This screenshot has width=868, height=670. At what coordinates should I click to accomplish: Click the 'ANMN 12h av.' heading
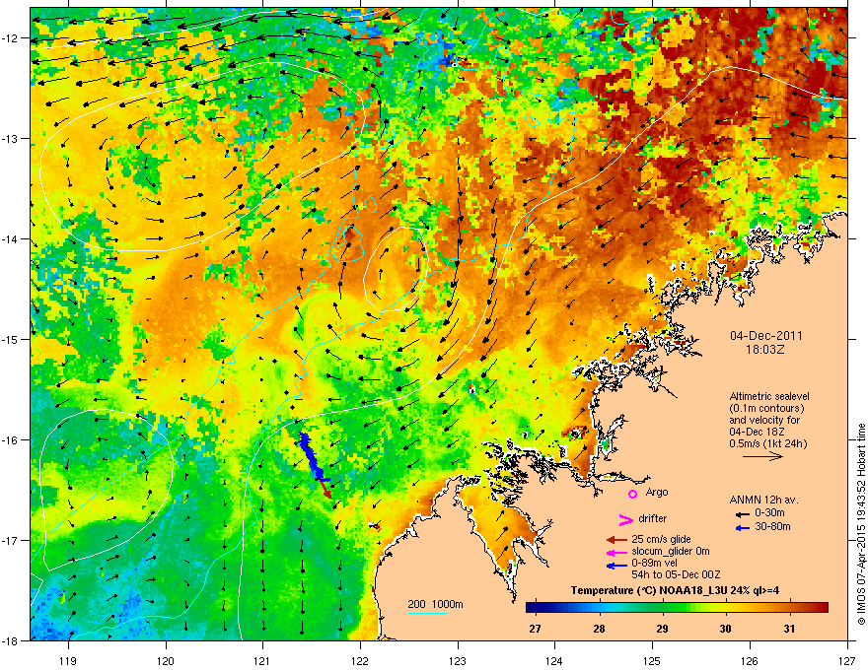click(763, 501)
